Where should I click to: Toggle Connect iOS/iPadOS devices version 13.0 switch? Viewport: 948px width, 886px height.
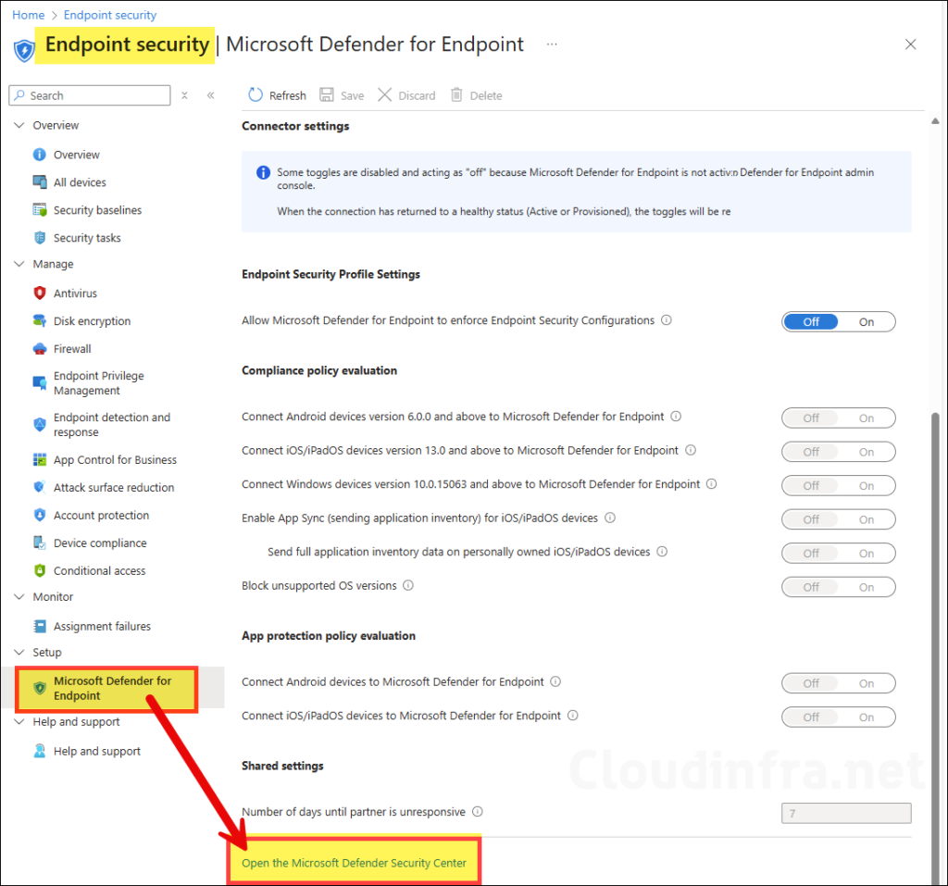pyautogui.click(x=838, y=452)
